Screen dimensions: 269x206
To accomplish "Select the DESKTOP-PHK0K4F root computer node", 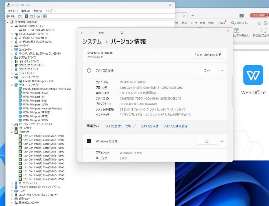I will (x=26, y=22).
